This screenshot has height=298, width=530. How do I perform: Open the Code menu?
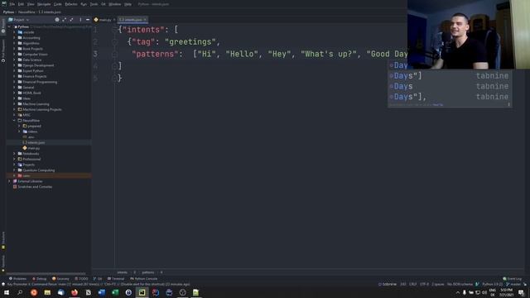tap(58, 4)
